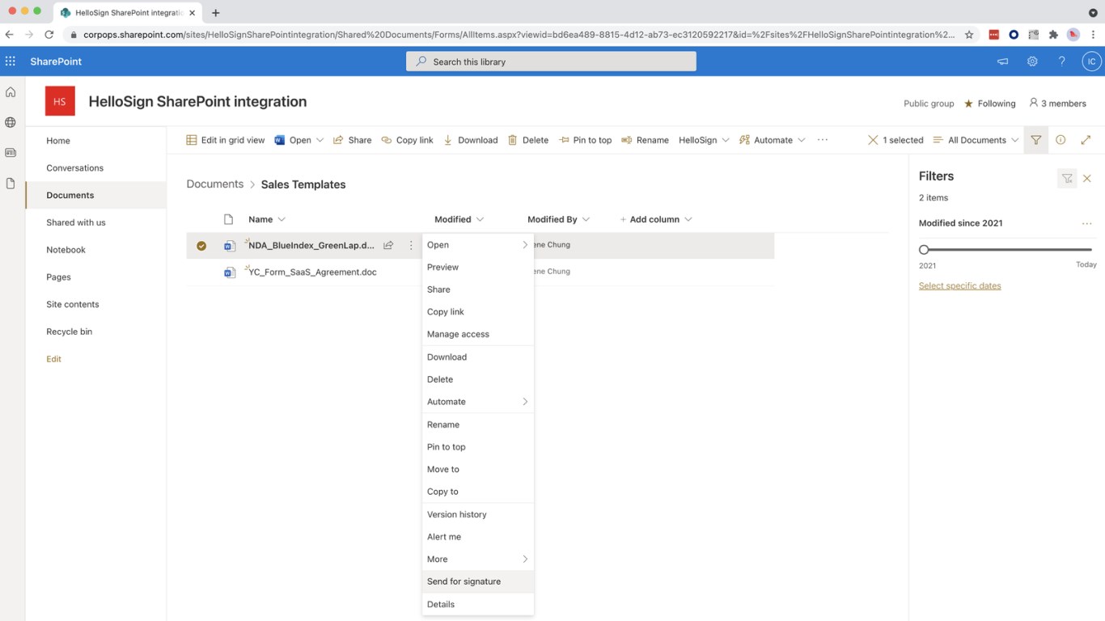Click the Search this library field

tap(551, 61)
